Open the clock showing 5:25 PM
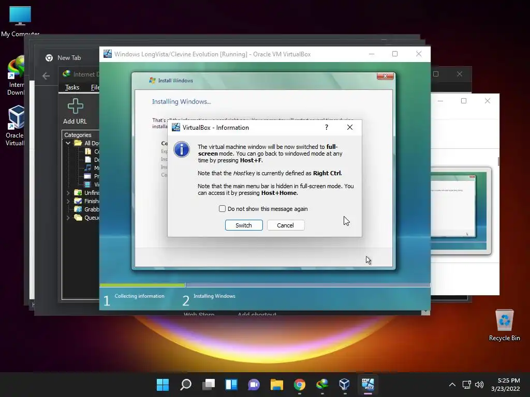Screen dimensions: 530x397 (506, 385)
